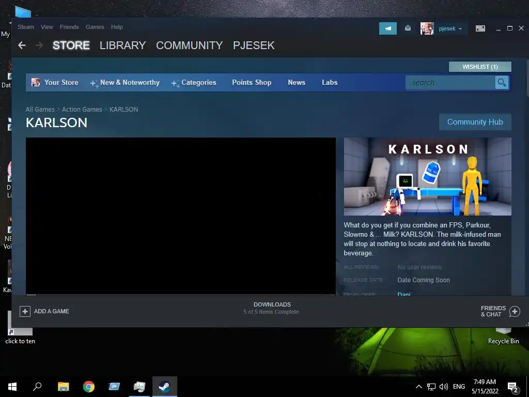Go back with the Steam back arrow
The image size is (529, 397).
(x=22, y=45)
